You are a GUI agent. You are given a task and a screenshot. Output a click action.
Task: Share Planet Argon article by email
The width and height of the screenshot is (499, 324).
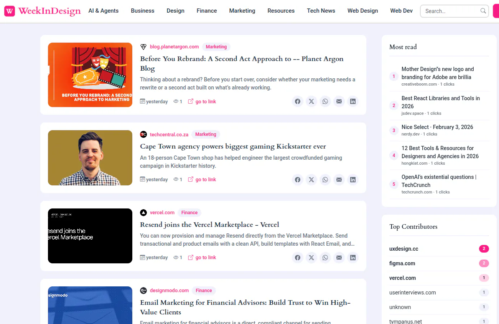click(339, 101)
